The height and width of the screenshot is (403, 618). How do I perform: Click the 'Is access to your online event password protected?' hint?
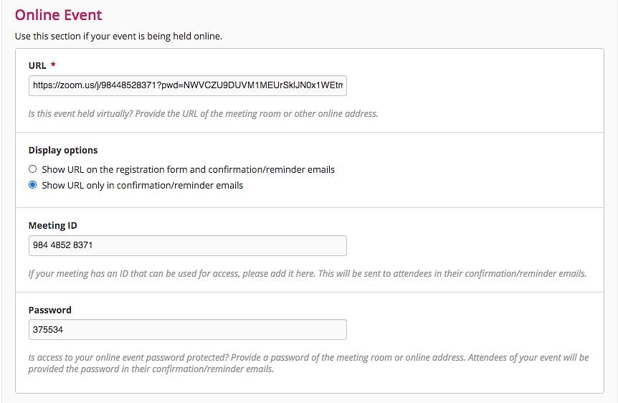click(308, 363)
